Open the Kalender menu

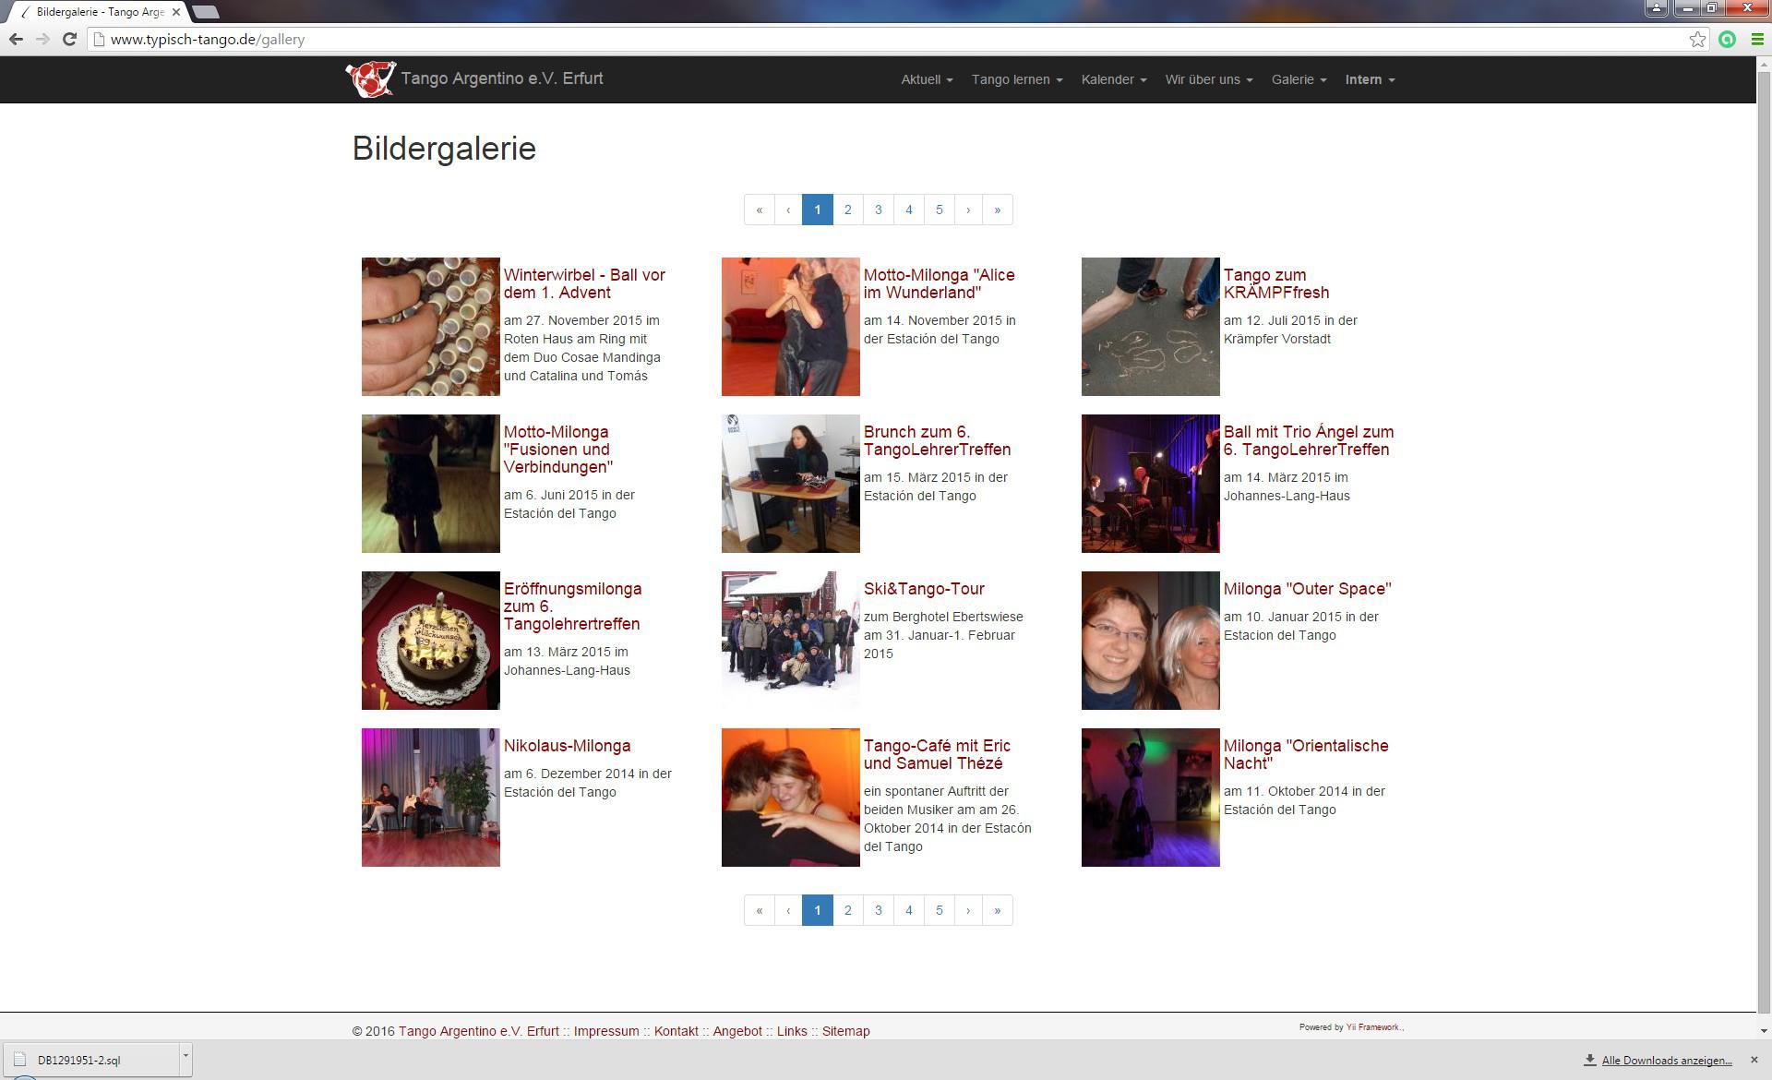click(x=1113, y=79)
